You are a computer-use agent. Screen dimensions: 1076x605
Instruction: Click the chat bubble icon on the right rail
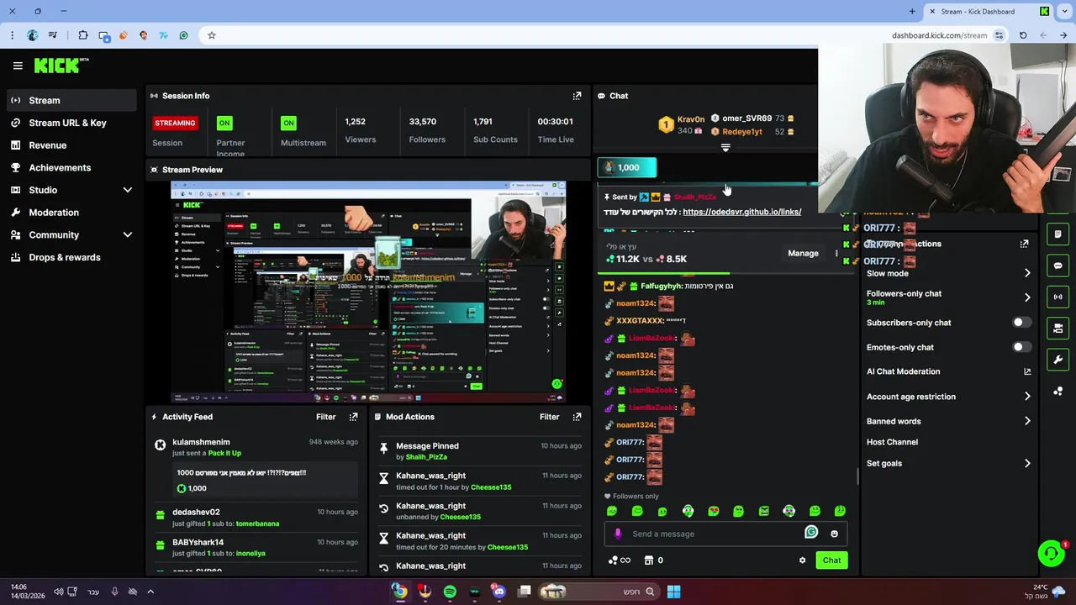(1058, 266)
